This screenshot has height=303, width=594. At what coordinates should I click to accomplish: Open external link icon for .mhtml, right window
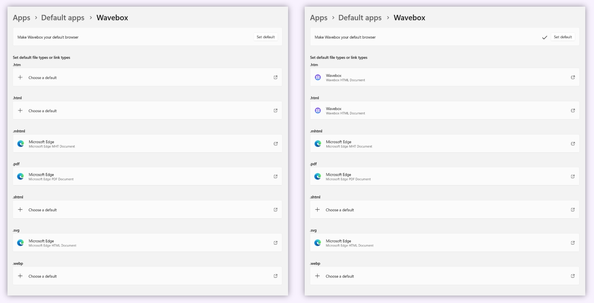point(573,144)
